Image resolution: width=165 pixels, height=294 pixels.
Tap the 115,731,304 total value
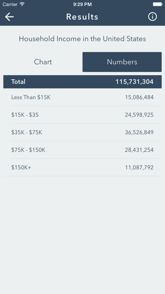pos(135,82)
